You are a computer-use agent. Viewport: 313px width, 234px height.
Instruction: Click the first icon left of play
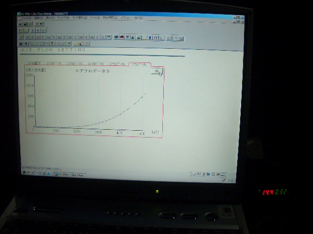(21, 30)
